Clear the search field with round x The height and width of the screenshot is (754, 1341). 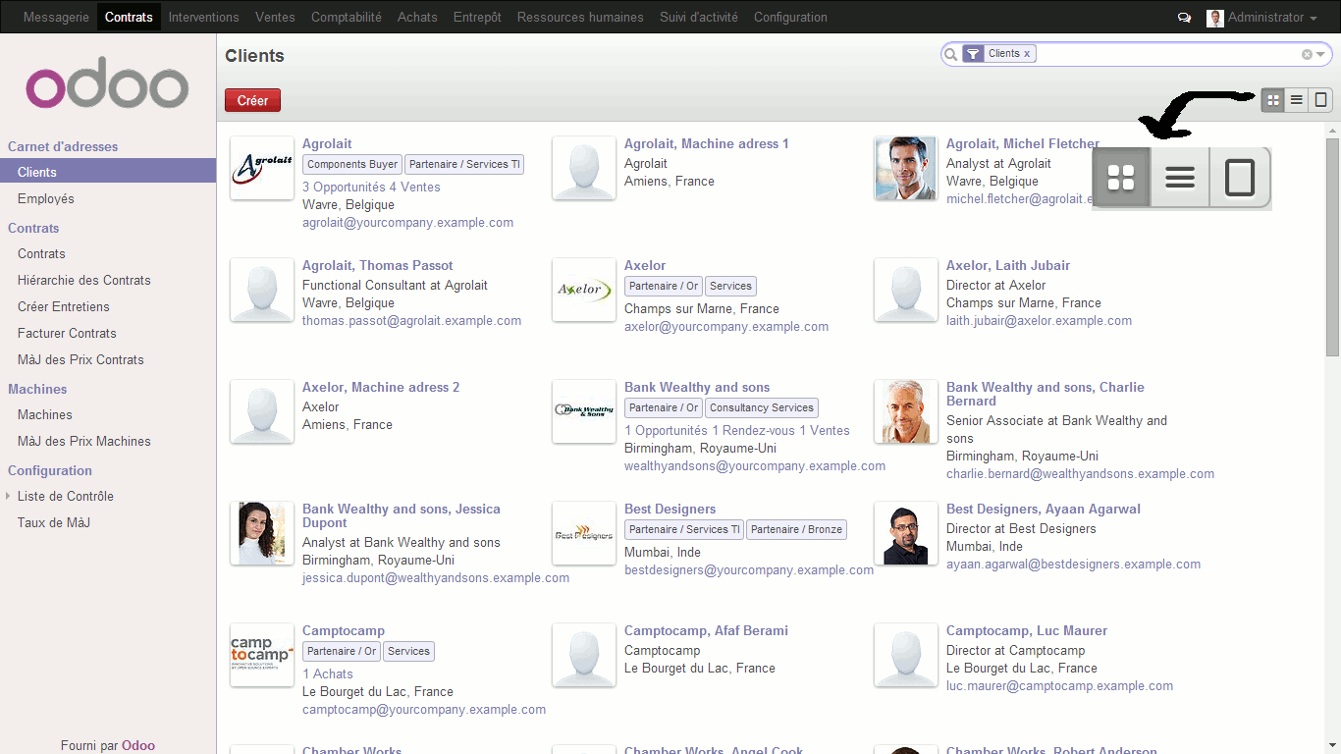coord(1307,55)
